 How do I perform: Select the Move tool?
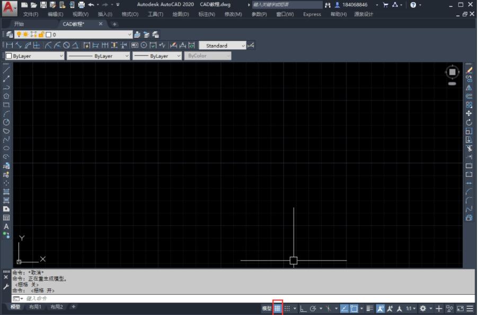(x=469, y=113)
